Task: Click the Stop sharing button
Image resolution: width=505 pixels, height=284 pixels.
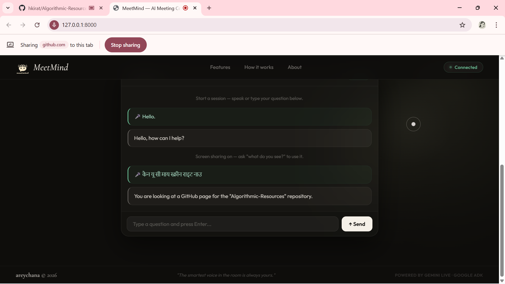Action: [x=126, y=45]
